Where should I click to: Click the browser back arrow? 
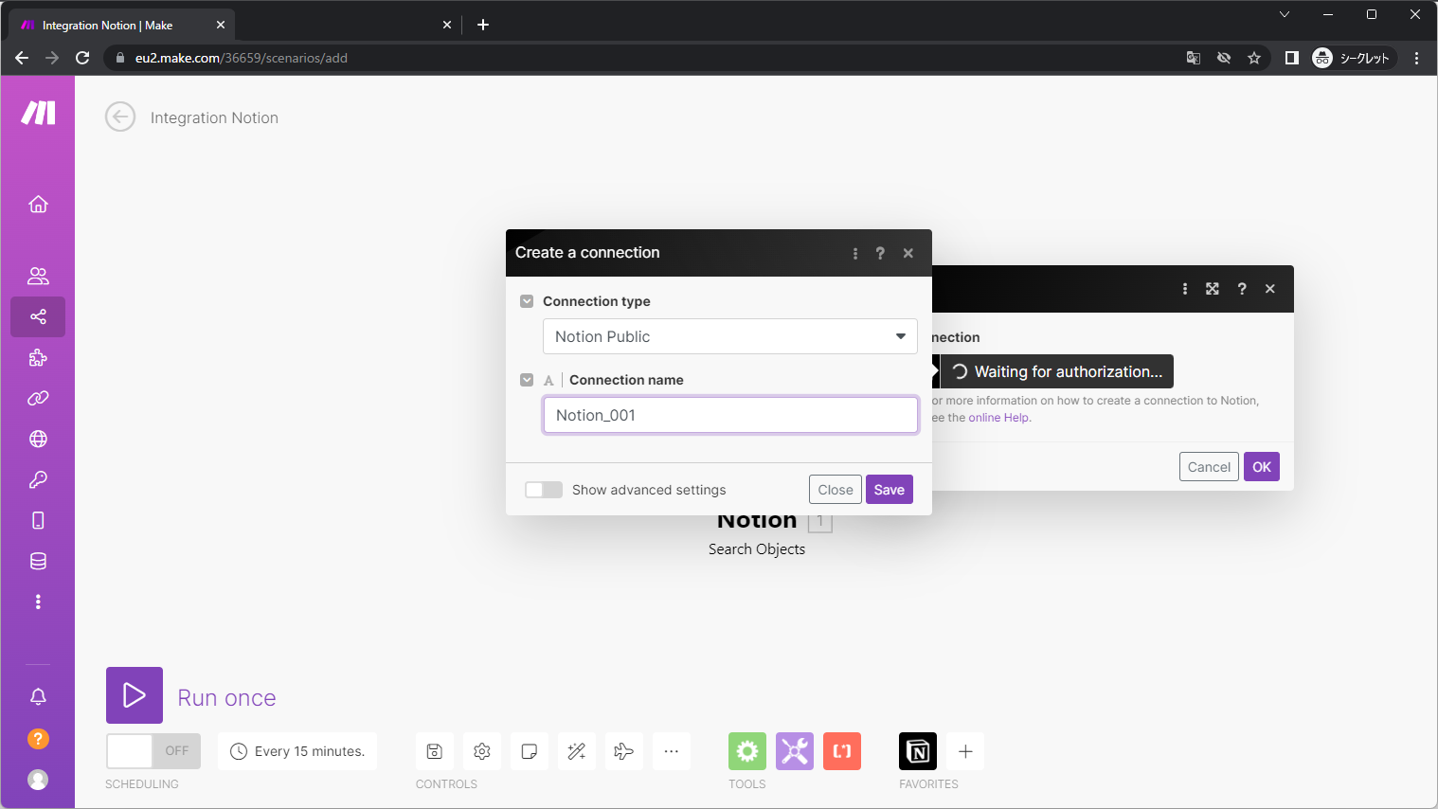click(x=22, y=58)
